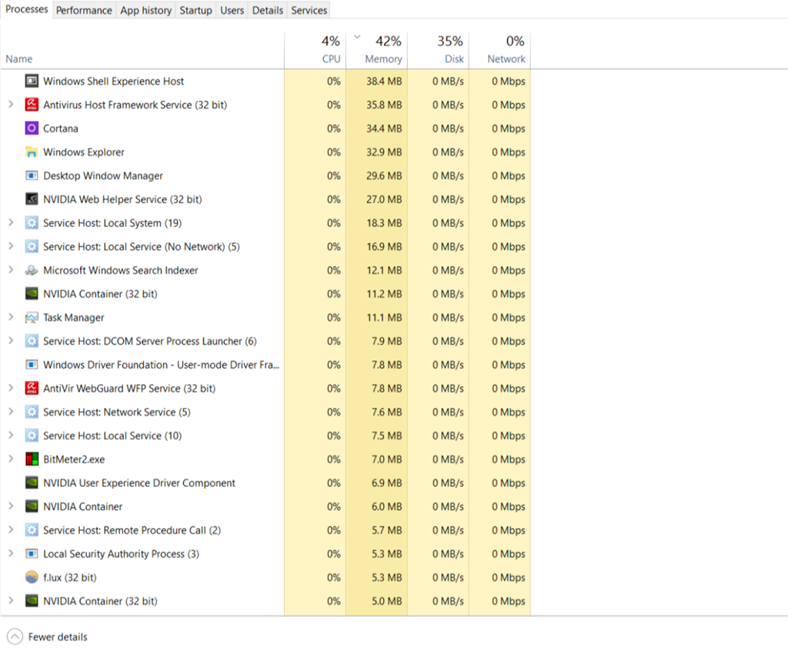Switch to the Performance tab
The height and width of the screenshot is (651, 788).
point(84,10)
